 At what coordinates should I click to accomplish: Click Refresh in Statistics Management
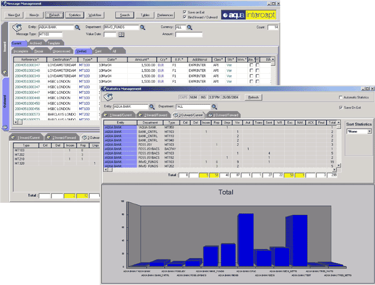coord(253,97)
